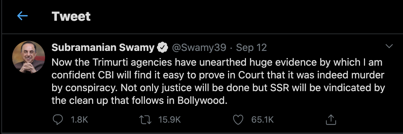Viewport: 403px width, 134px height.
Task: Open the Sep 12 timestamp link
Action: [251, 48]
